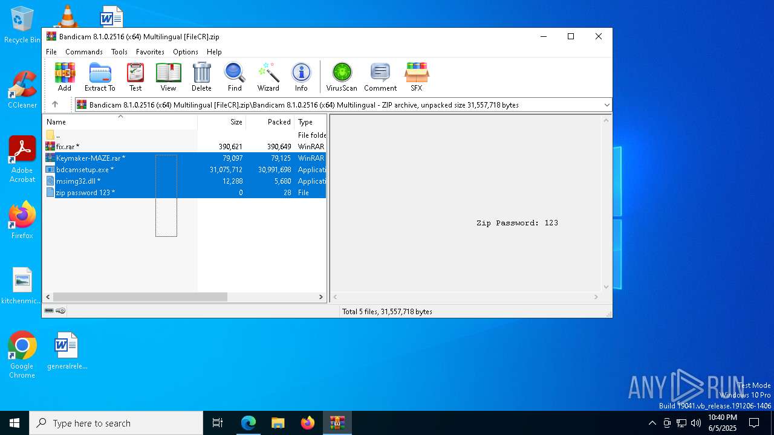This screenshot has width=774, height=435.
Task: Click the Add toolbar icon
Action: tap(65, 77)
